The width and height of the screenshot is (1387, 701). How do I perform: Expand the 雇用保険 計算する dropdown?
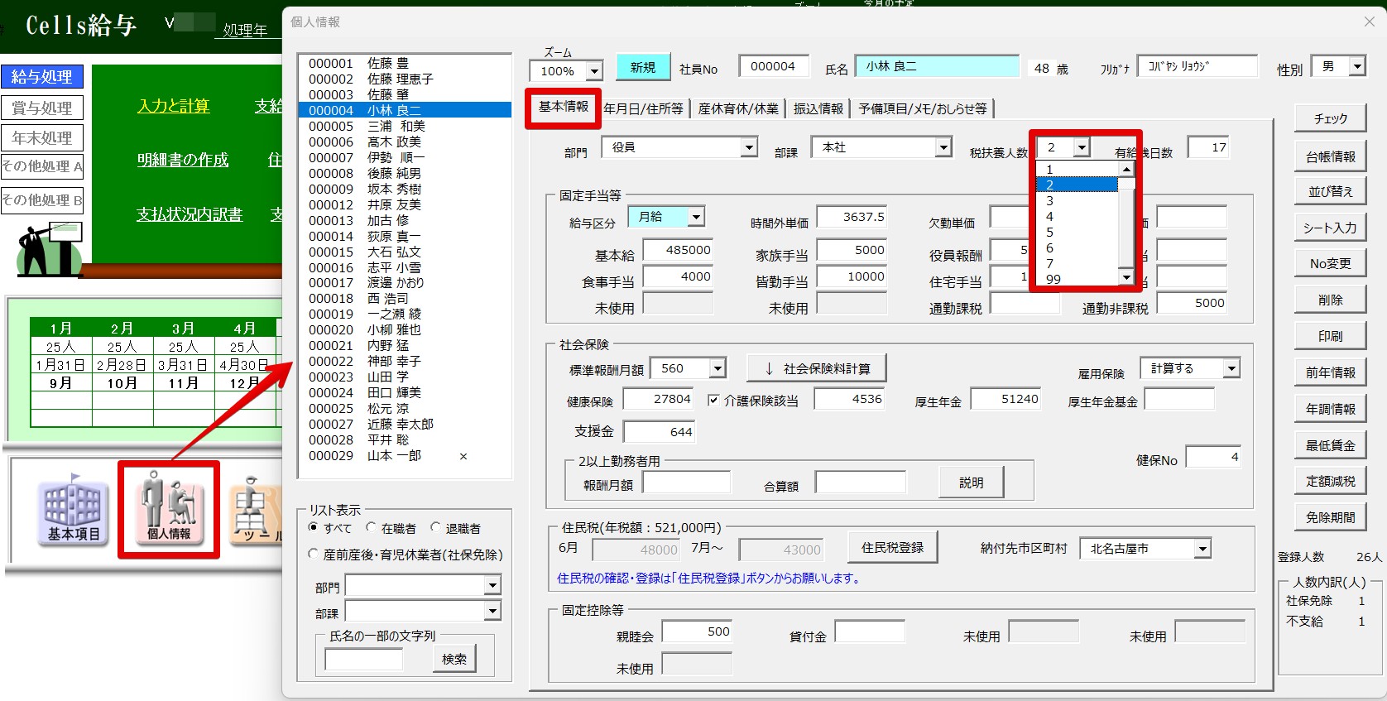point(1231,367)
